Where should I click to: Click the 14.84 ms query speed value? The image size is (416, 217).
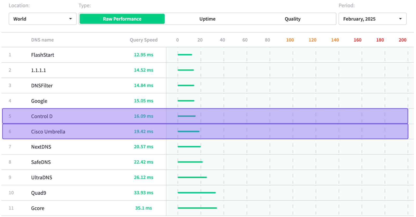(x=144, y=85)
